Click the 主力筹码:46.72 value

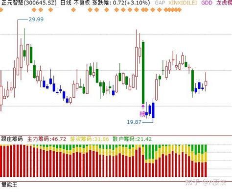pos(46,139)
